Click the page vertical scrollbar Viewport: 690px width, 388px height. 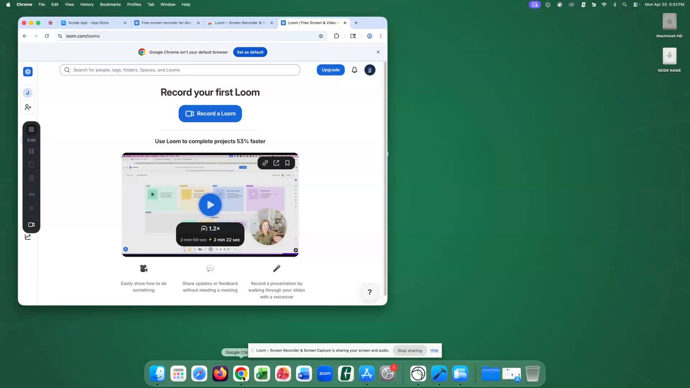coord(385,178)
